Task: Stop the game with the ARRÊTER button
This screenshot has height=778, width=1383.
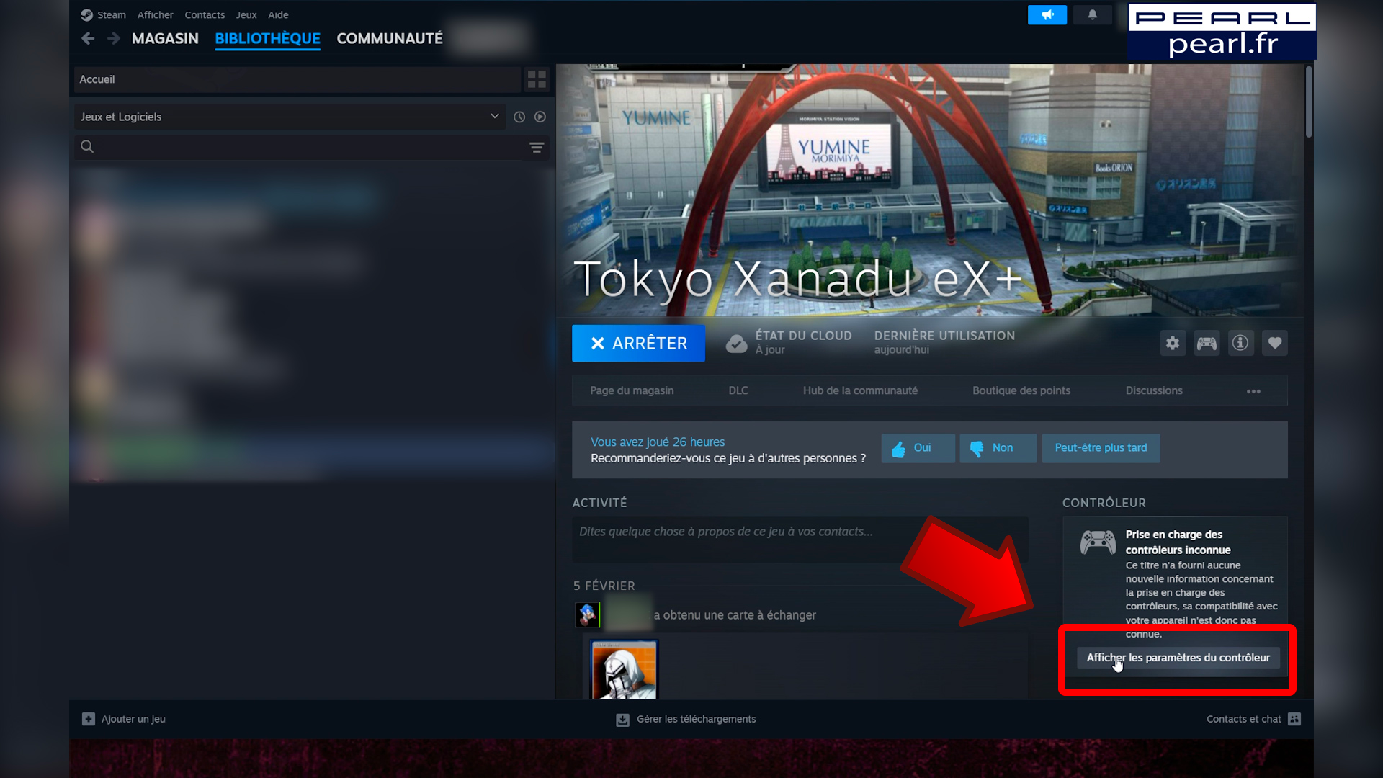Action: 638,343
